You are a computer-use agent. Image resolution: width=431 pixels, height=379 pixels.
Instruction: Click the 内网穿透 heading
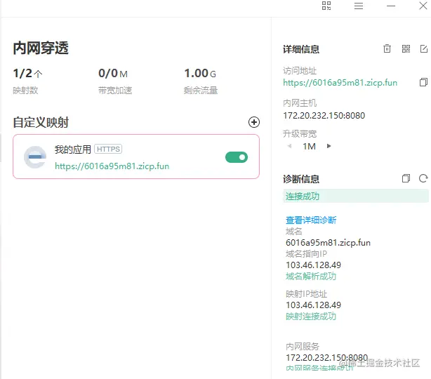click(x=41, y=48)
